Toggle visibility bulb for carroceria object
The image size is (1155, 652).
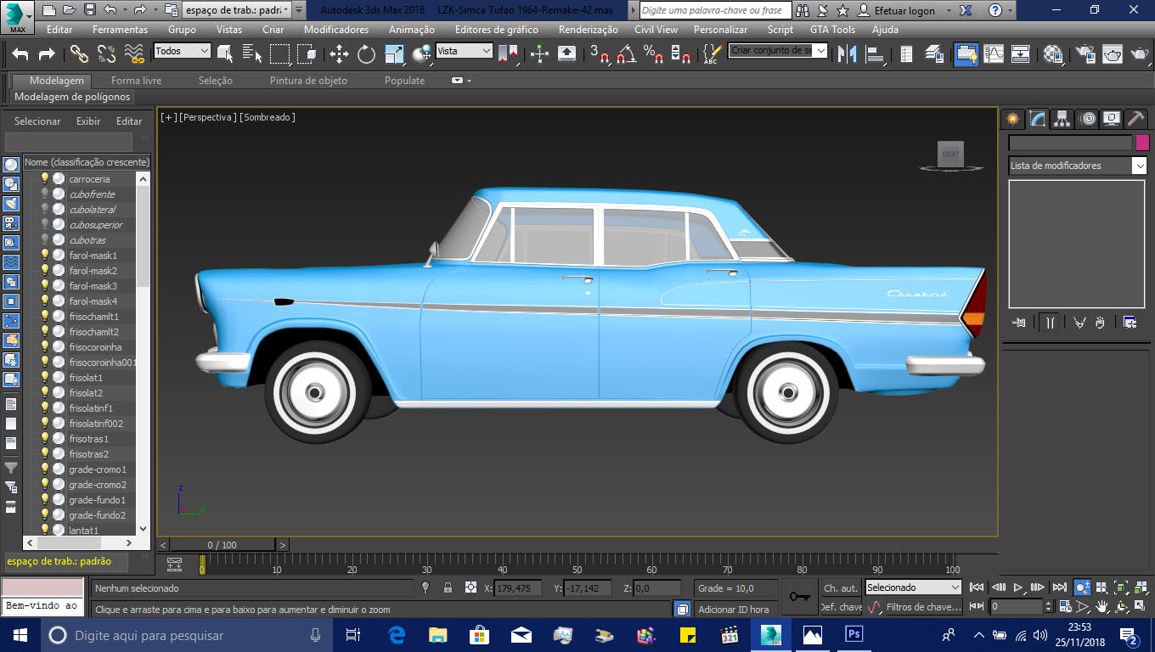45,179
